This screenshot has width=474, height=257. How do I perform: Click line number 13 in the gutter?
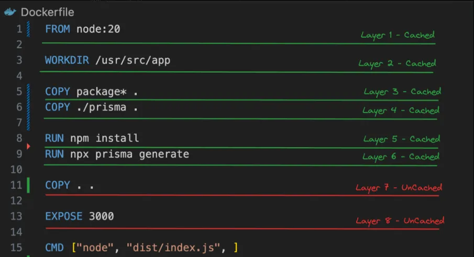pos(17,216)
